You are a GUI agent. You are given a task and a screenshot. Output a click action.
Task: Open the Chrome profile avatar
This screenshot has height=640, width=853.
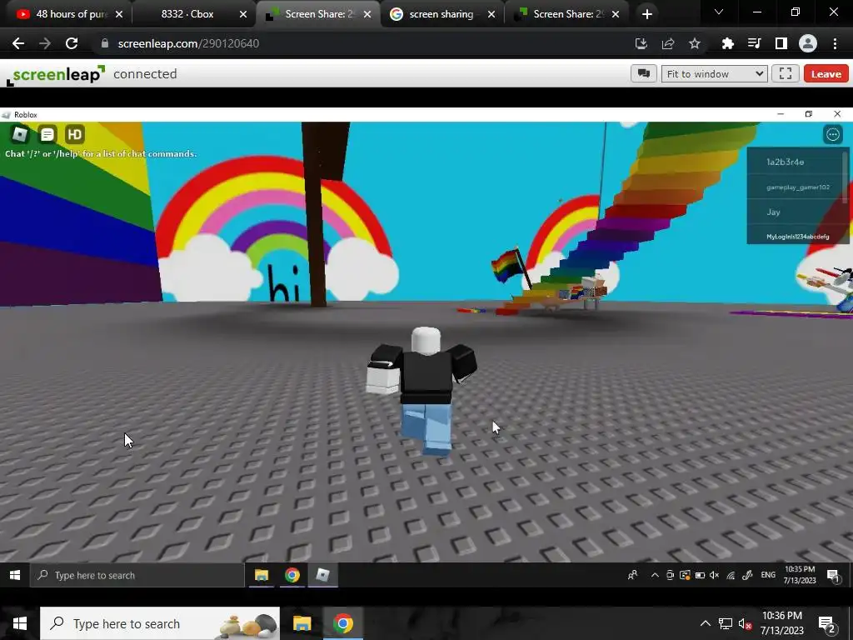(x=808, y=43)
